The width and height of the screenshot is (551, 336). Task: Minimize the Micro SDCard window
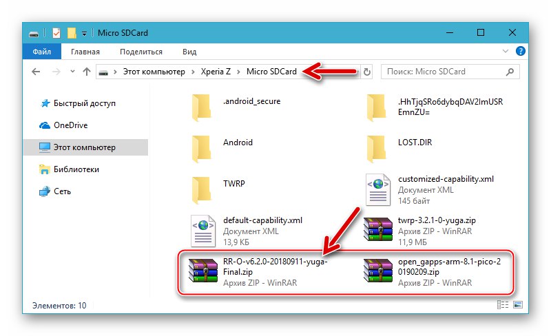(450, 32)
